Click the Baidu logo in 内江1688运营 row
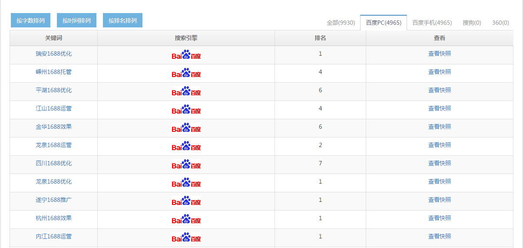 pyautogui.click(x=186, y=237)
